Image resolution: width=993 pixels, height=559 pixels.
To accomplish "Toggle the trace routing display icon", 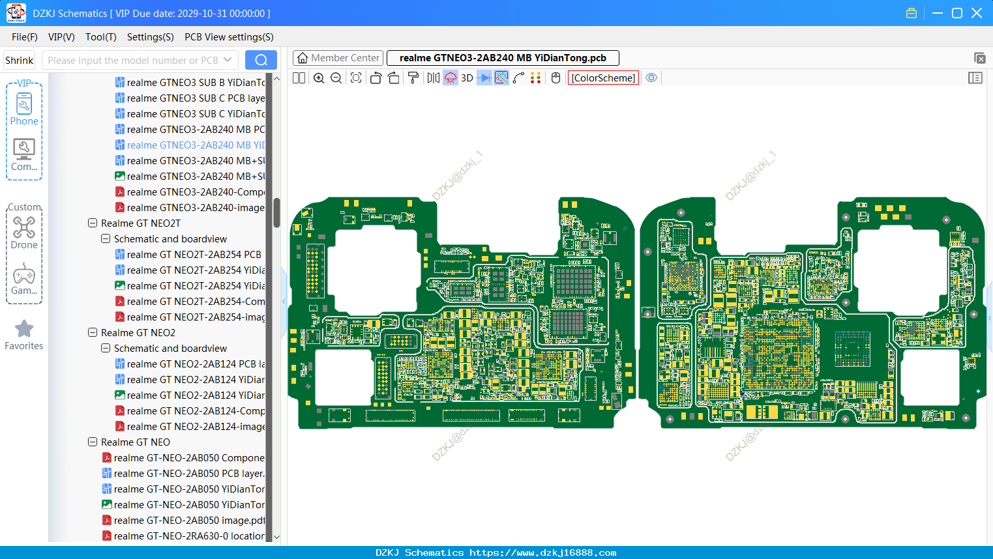I will 501,78.
